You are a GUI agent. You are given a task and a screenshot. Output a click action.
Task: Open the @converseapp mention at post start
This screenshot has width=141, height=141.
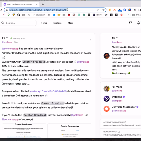(10, 49)
